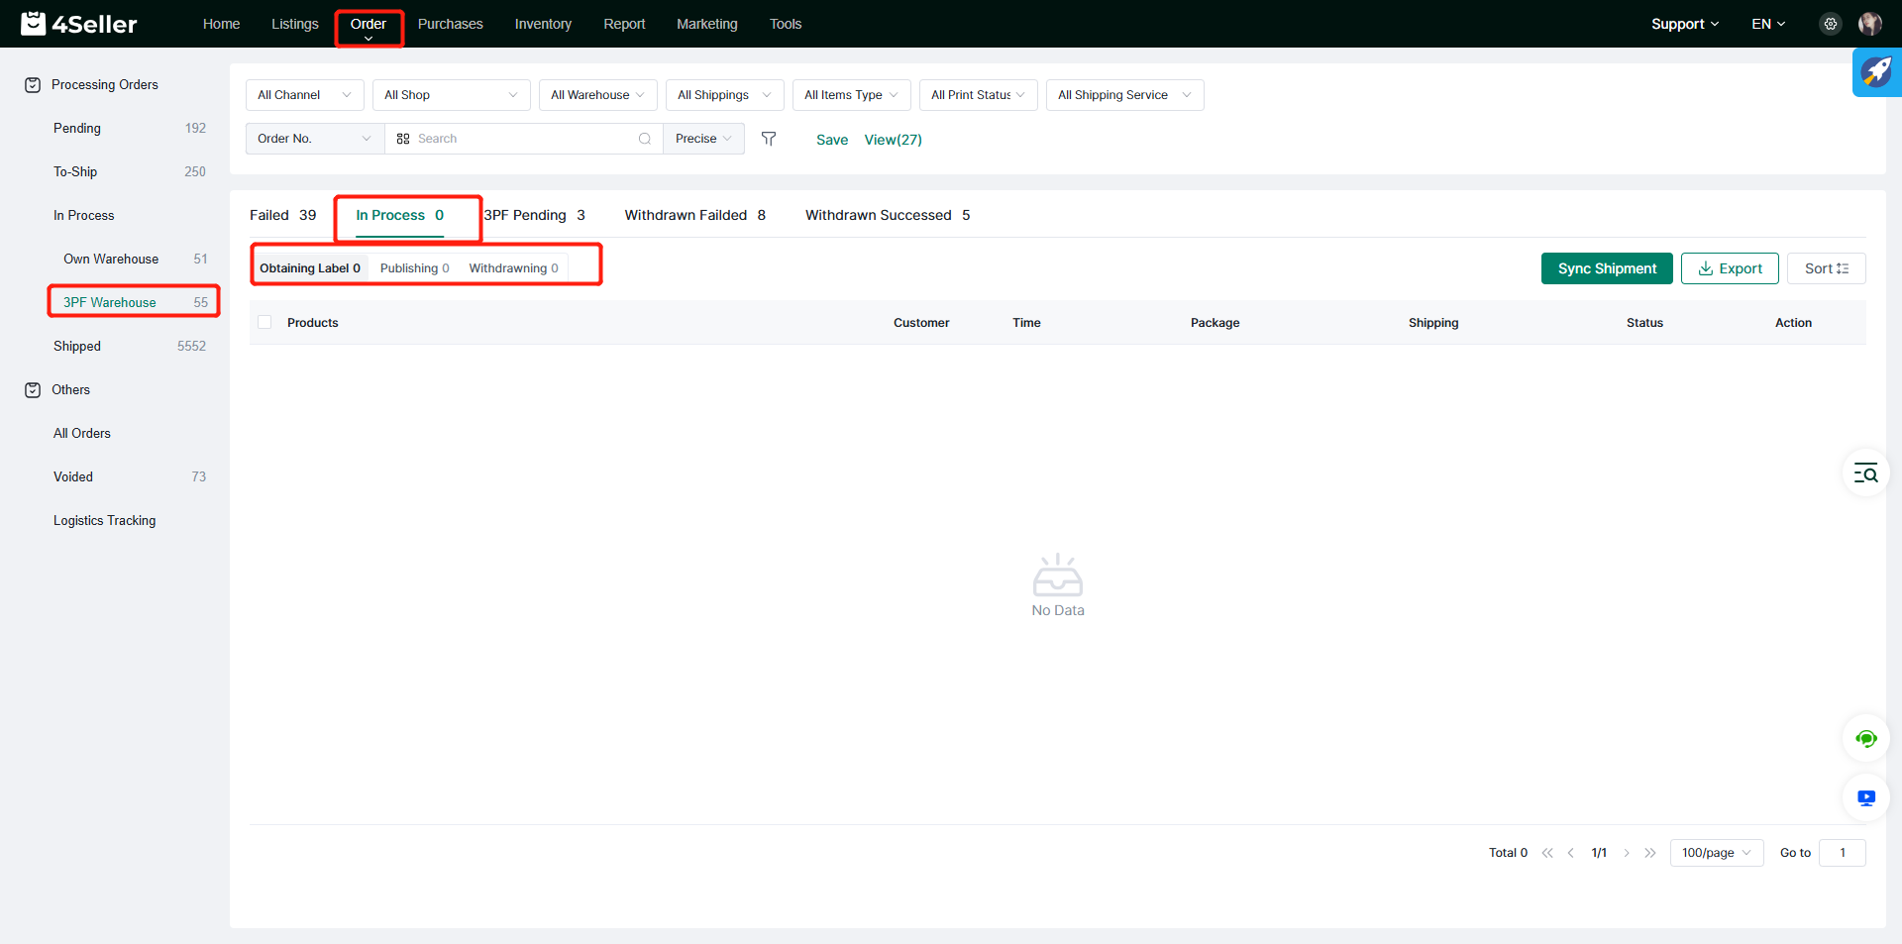This screenshot has height=944, width=1902.
Task: Open the blue video tutorial icon
Action: pyautogui.click(x=1865, y=798)
